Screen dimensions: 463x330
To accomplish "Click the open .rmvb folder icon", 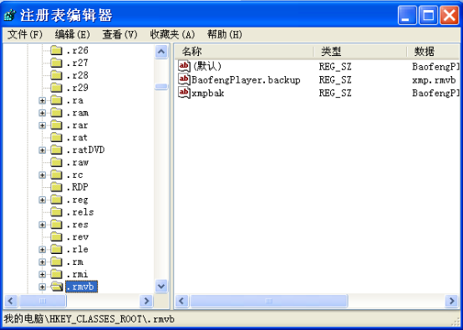I will [57, 287].
